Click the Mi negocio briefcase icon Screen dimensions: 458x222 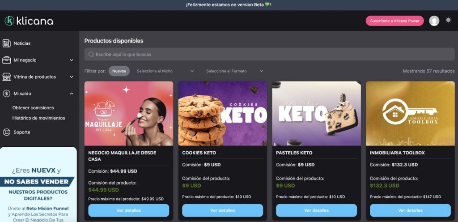(x=6, y=60)
